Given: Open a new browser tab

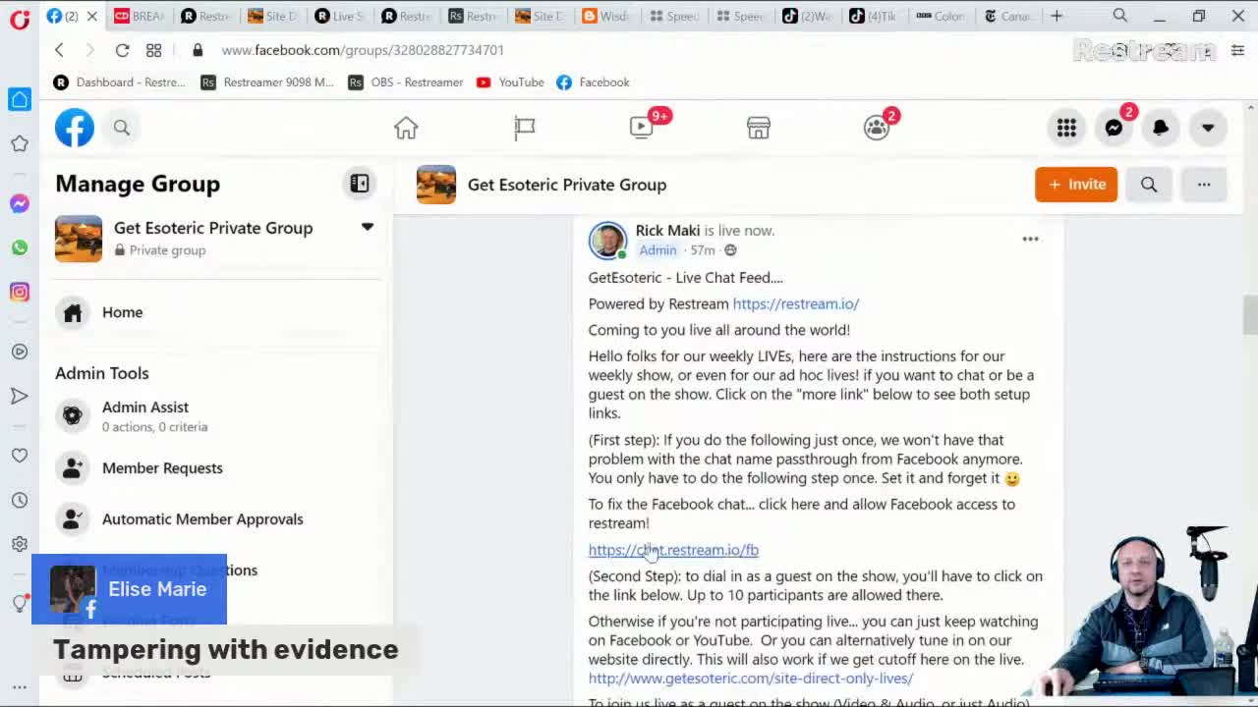Looking at the screenshot, I should point(1057,16).
